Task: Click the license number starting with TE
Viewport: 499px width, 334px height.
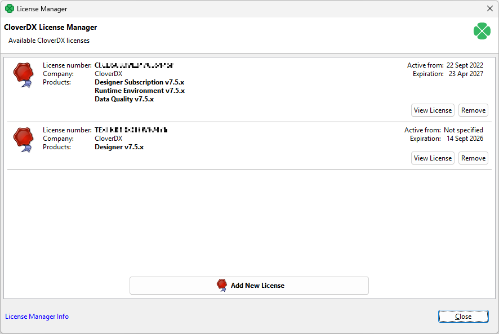Action: (x=131, y=130)
